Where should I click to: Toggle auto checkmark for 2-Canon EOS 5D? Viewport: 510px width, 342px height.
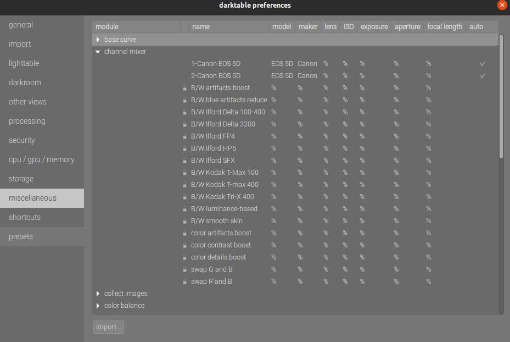click(483, 76)
